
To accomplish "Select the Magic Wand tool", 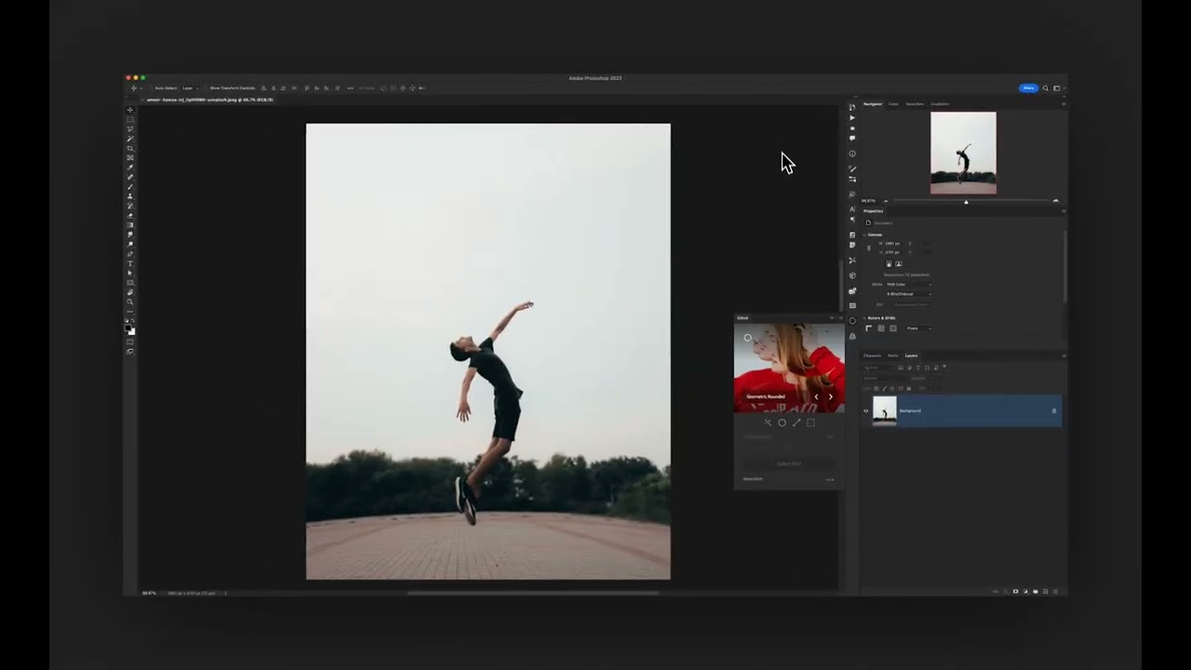I will (129, 139).
